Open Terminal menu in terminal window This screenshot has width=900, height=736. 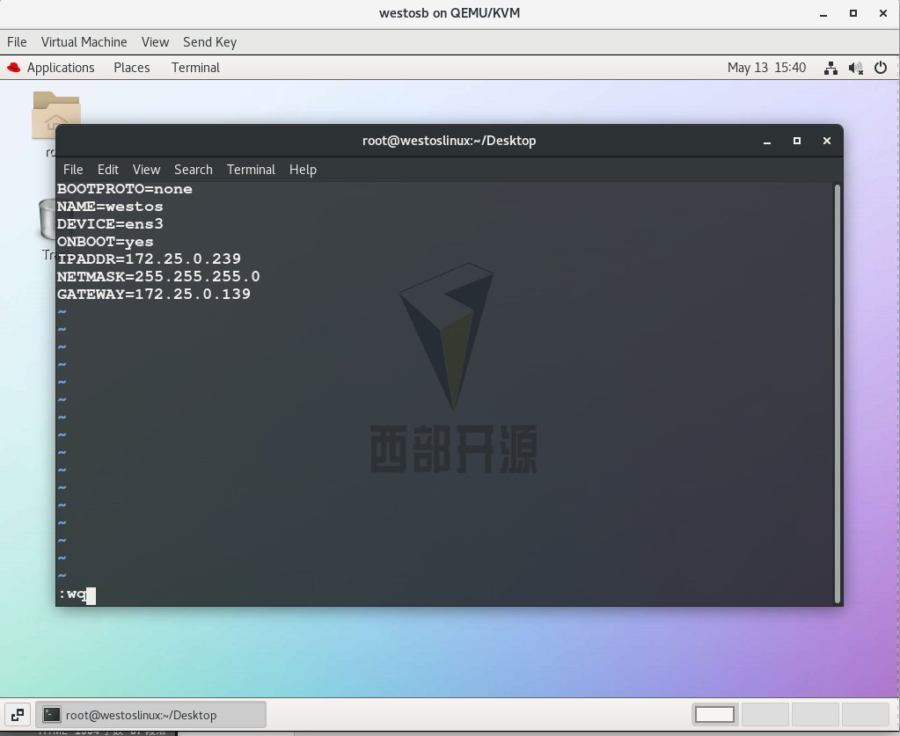point(251,170)
